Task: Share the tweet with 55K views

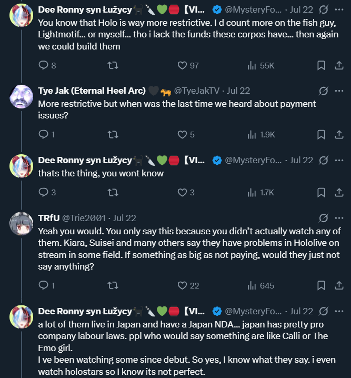Action: coord(339,65)
